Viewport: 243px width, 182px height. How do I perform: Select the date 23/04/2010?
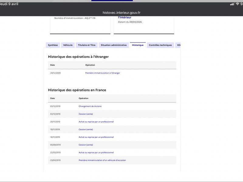tap(55, 160)
